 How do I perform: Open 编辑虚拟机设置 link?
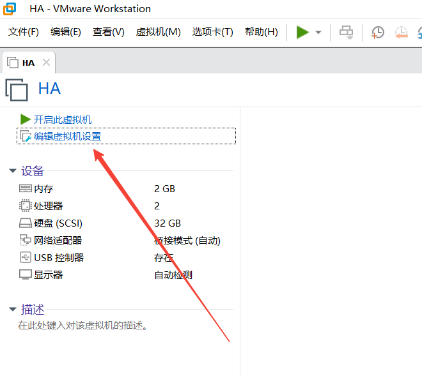[67, 136]
